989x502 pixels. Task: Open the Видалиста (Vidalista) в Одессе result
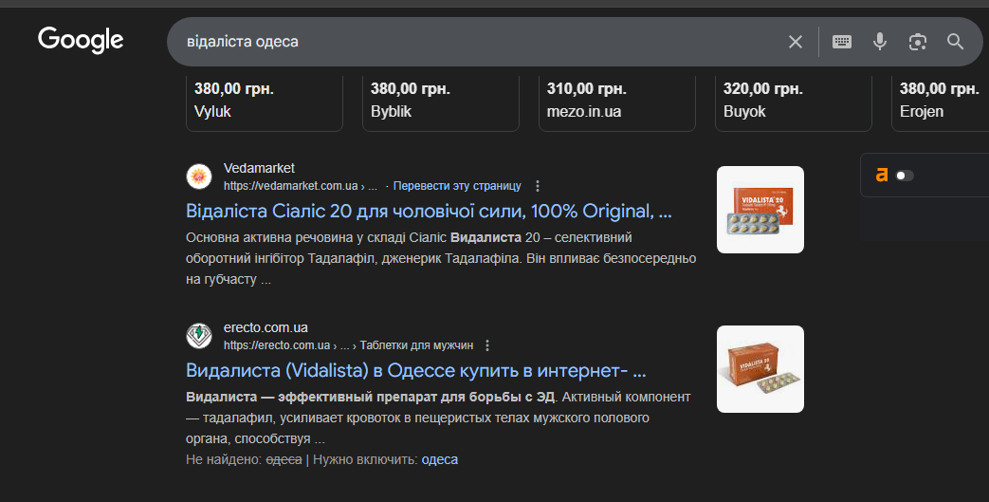(416, 370)
